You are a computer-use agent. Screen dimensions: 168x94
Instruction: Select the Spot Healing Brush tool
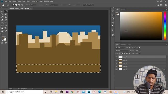[2, 31]
